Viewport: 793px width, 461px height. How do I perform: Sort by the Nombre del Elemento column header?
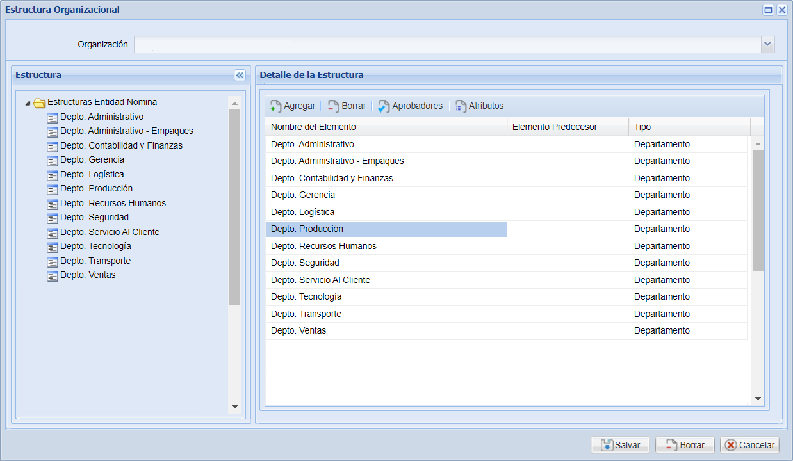coord(386,127)
